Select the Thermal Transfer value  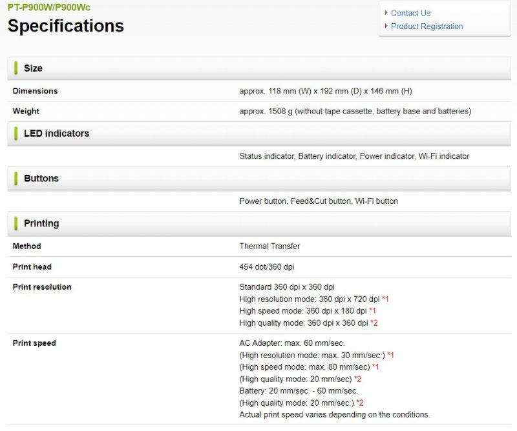click(269, 246)
